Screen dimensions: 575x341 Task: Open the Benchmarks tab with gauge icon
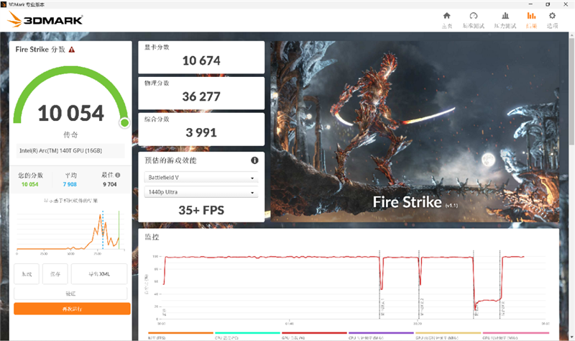474,20
